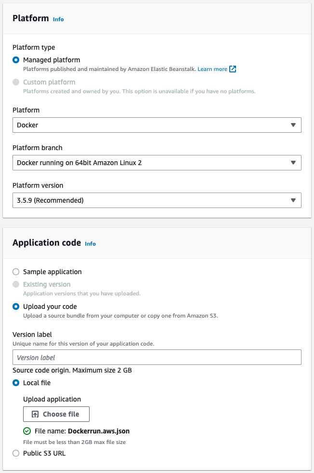Screen dimensions: 314x473
Task: Click external link icon beside Learn more
Action: pos(233,69)
